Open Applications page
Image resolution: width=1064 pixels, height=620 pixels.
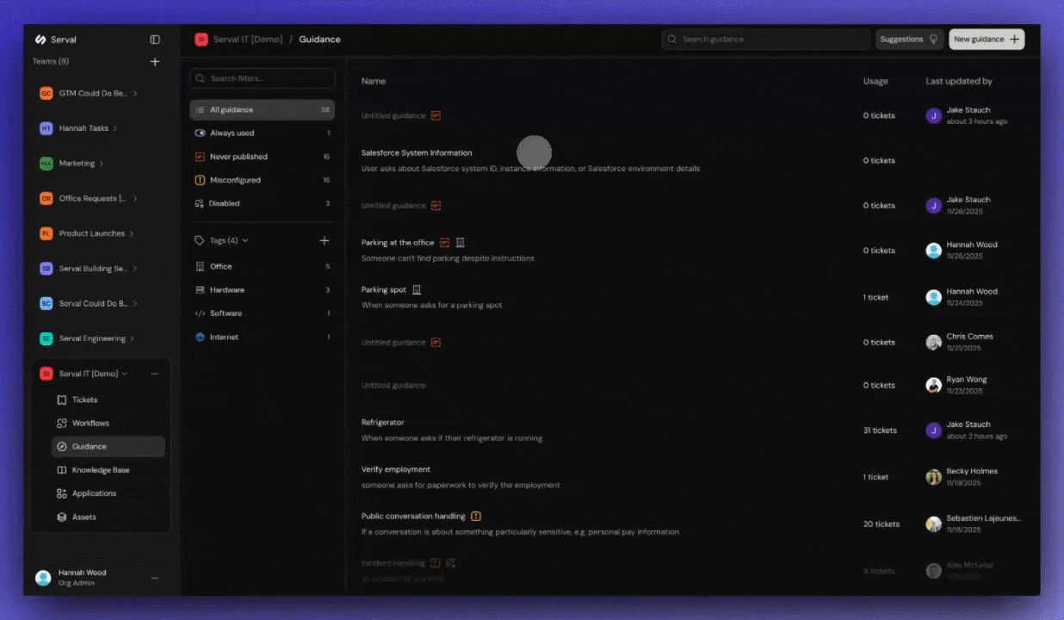(x=108, y=493)
